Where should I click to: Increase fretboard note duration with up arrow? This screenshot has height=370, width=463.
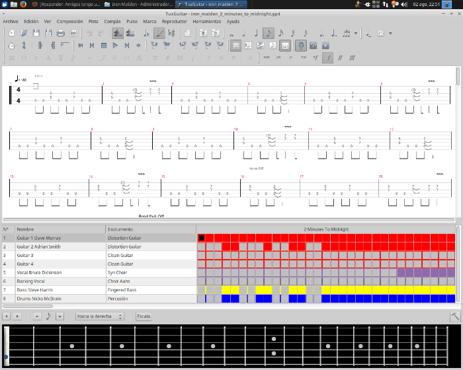(37, 316)
